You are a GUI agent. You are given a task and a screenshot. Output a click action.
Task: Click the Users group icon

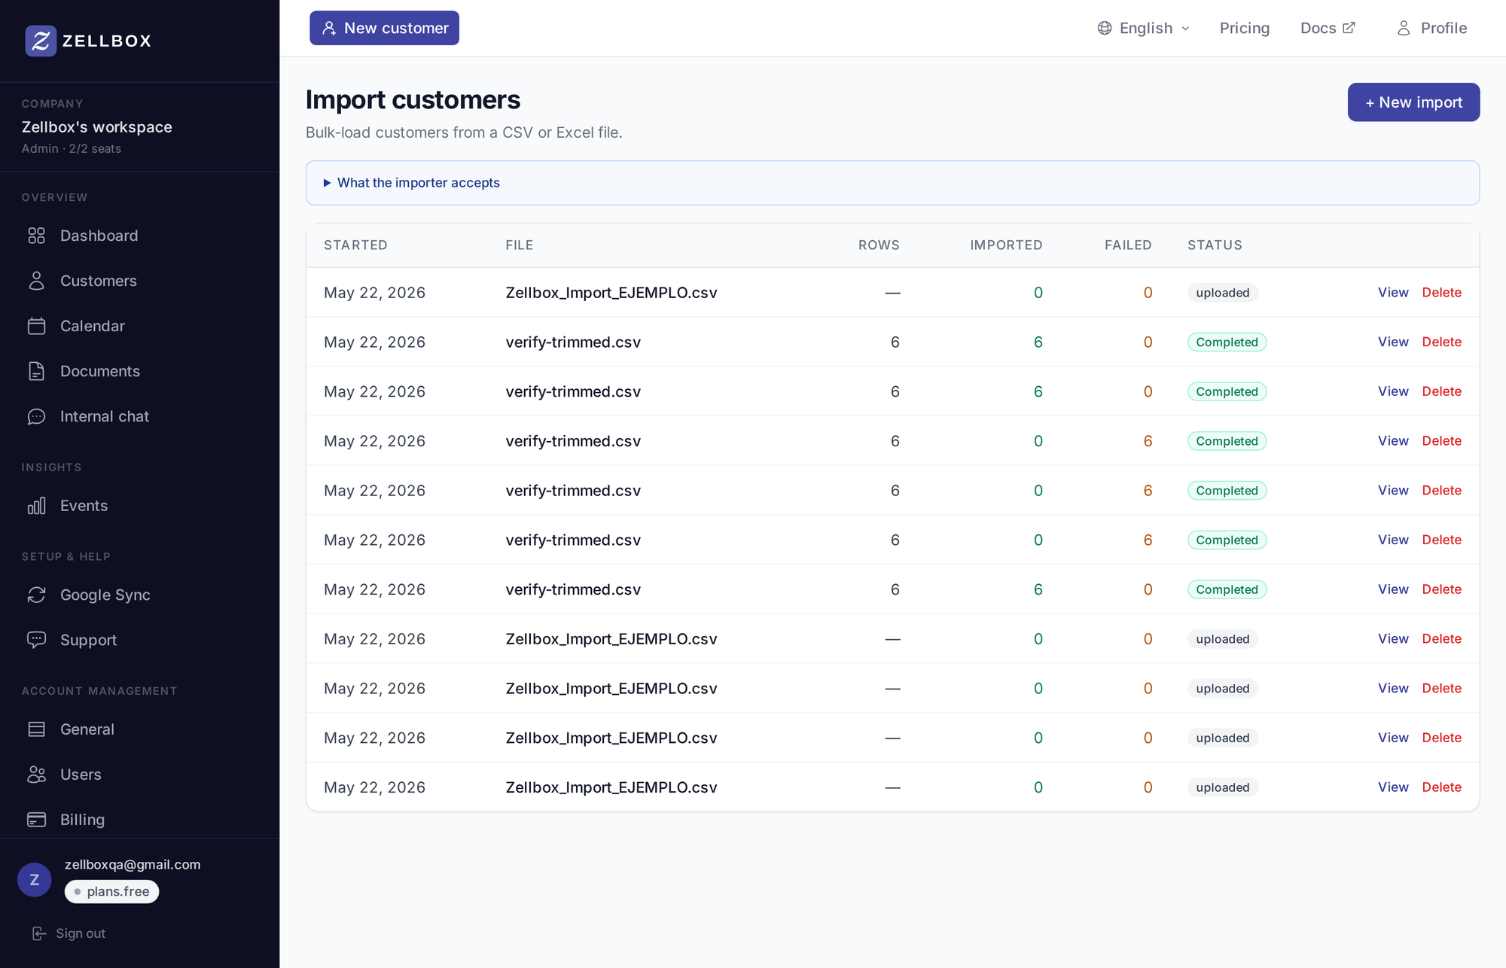coord(36,775)
